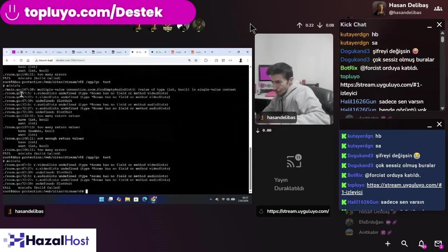Open notifications bell with 9+ badge
The image size is (448, 252).
tap(422, 244)
